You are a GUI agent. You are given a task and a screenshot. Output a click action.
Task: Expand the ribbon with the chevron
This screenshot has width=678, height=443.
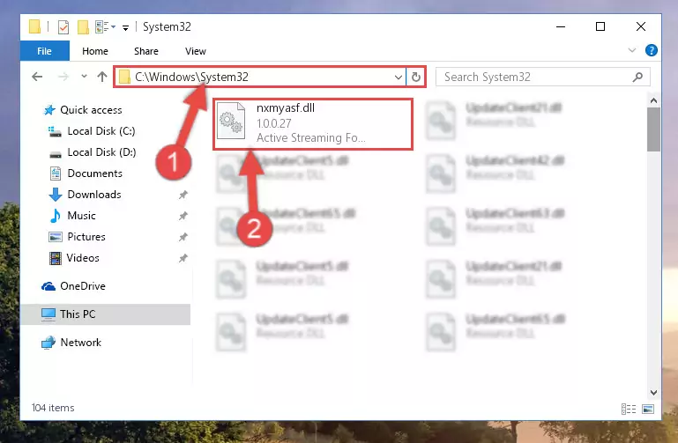point(632,50)
